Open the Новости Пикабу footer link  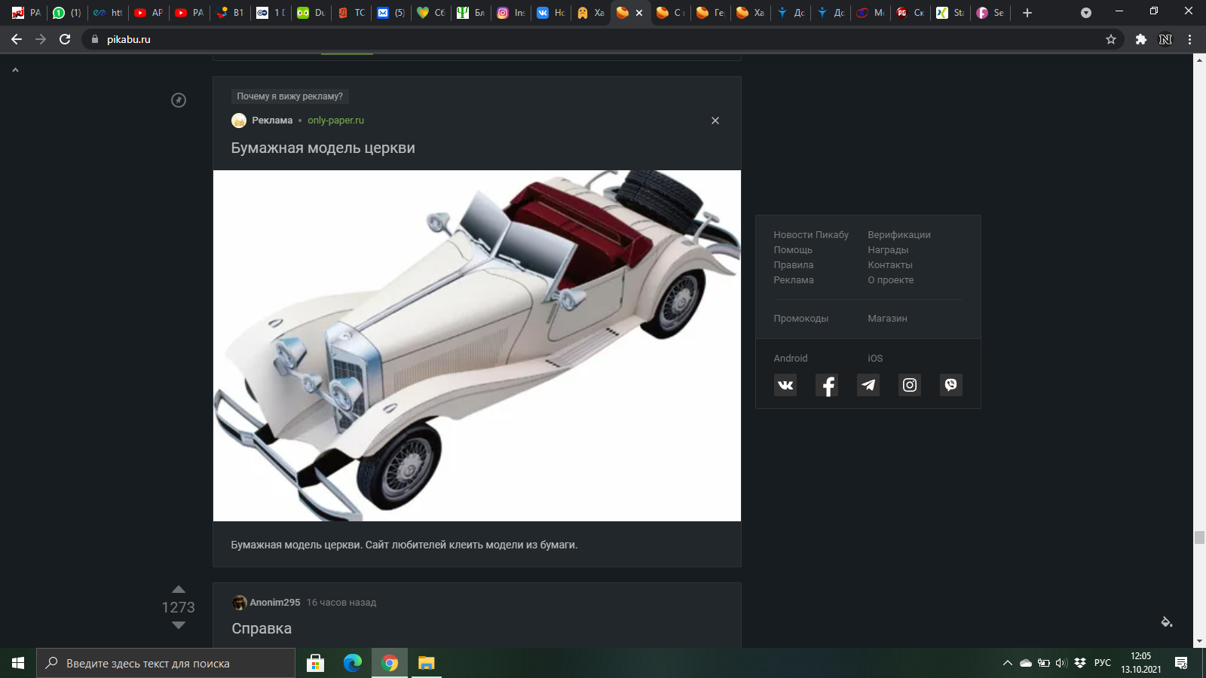coord(811,235)
